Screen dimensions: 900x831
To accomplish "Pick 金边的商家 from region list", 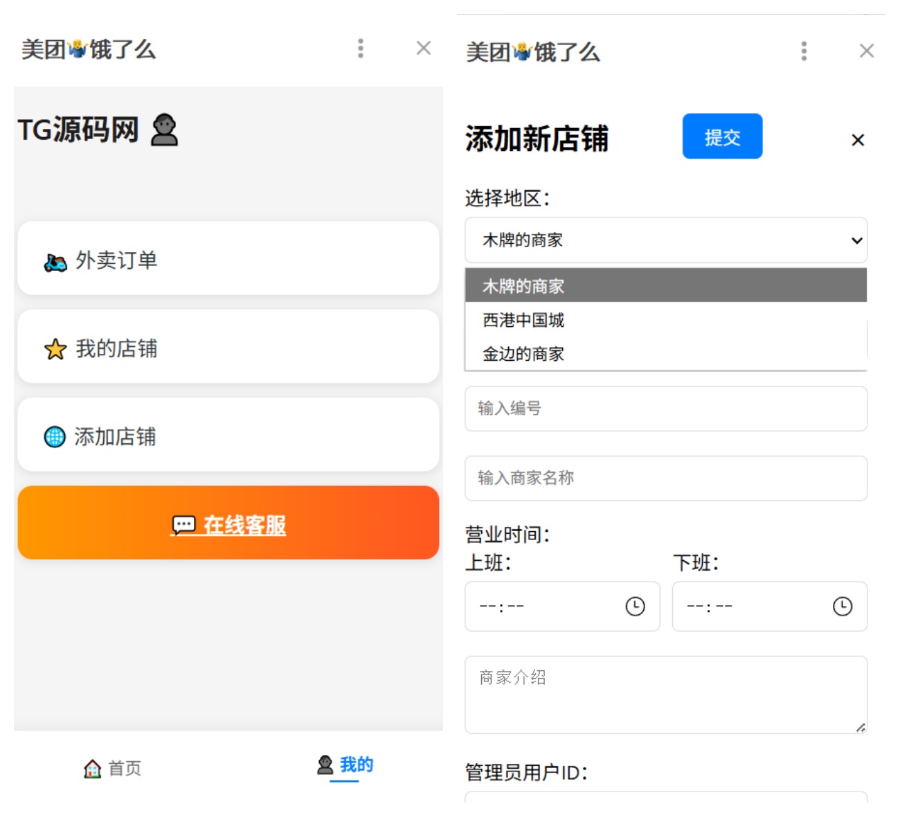I will pos(524,354).
